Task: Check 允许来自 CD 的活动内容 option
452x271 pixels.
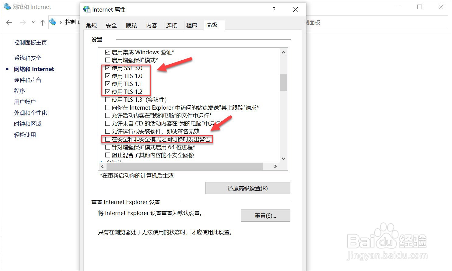Action: [x=108, y=123]
